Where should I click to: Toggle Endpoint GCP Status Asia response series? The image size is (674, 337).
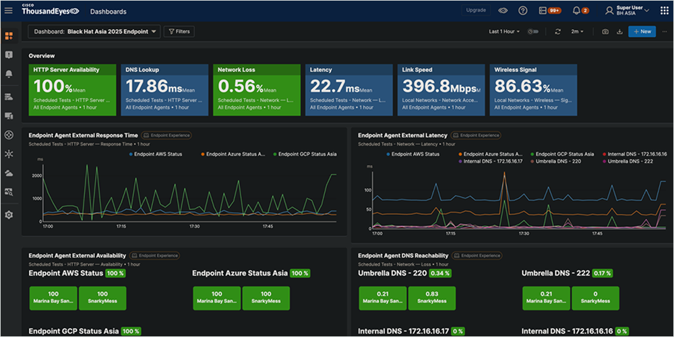[305, 154]
